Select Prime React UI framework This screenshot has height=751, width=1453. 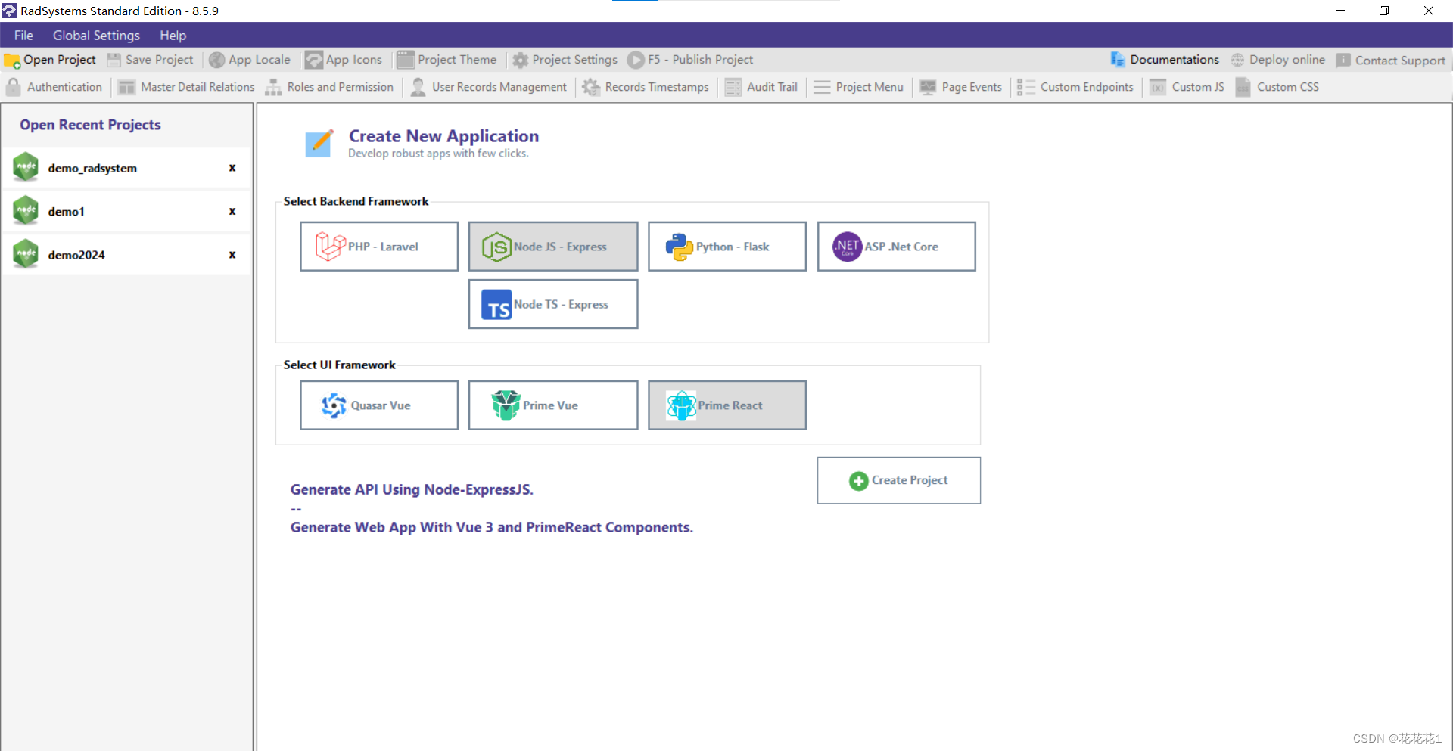pos(727,405)
